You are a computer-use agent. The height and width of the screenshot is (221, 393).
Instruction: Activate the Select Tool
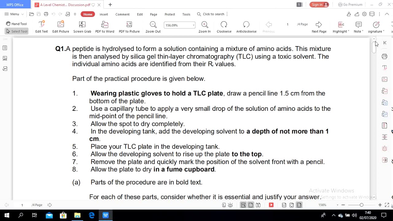coord(17,31)
